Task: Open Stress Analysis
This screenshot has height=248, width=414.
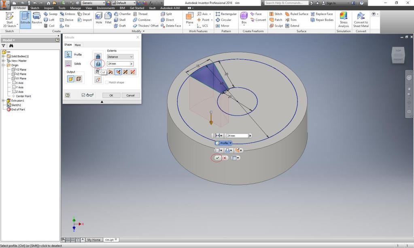Action: pos(344,19)
